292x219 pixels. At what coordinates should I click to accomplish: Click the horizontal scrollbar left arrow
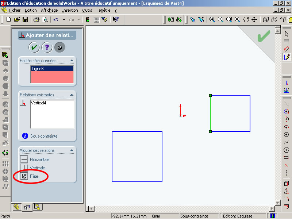91,208
